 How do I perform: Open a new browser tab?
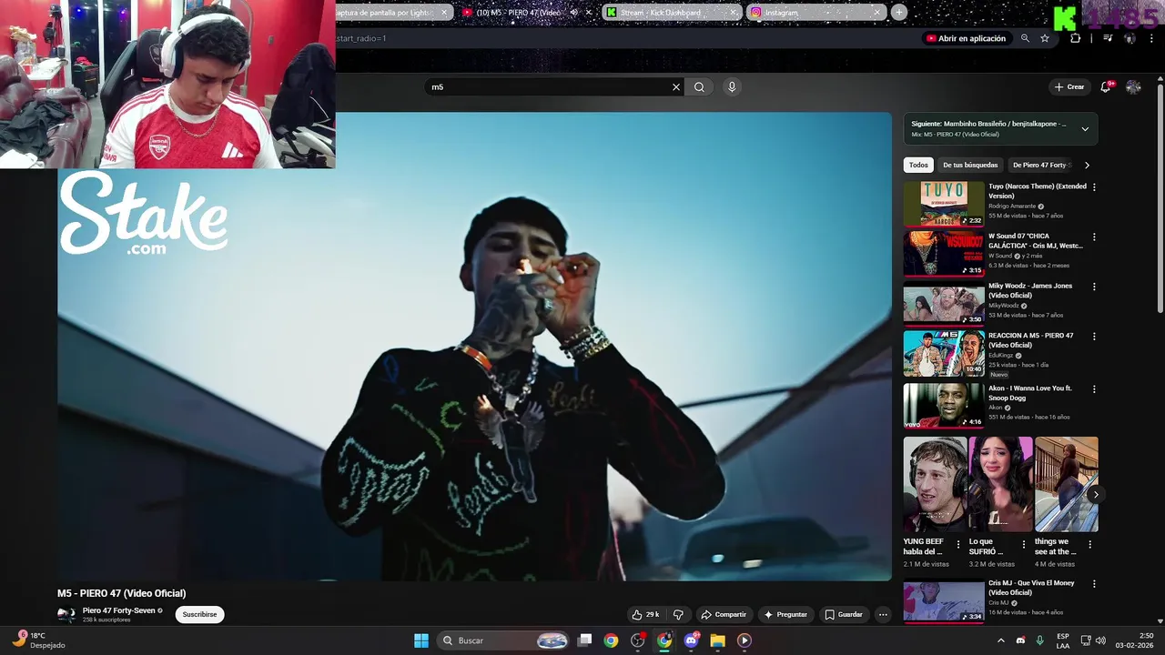point(899,13)
